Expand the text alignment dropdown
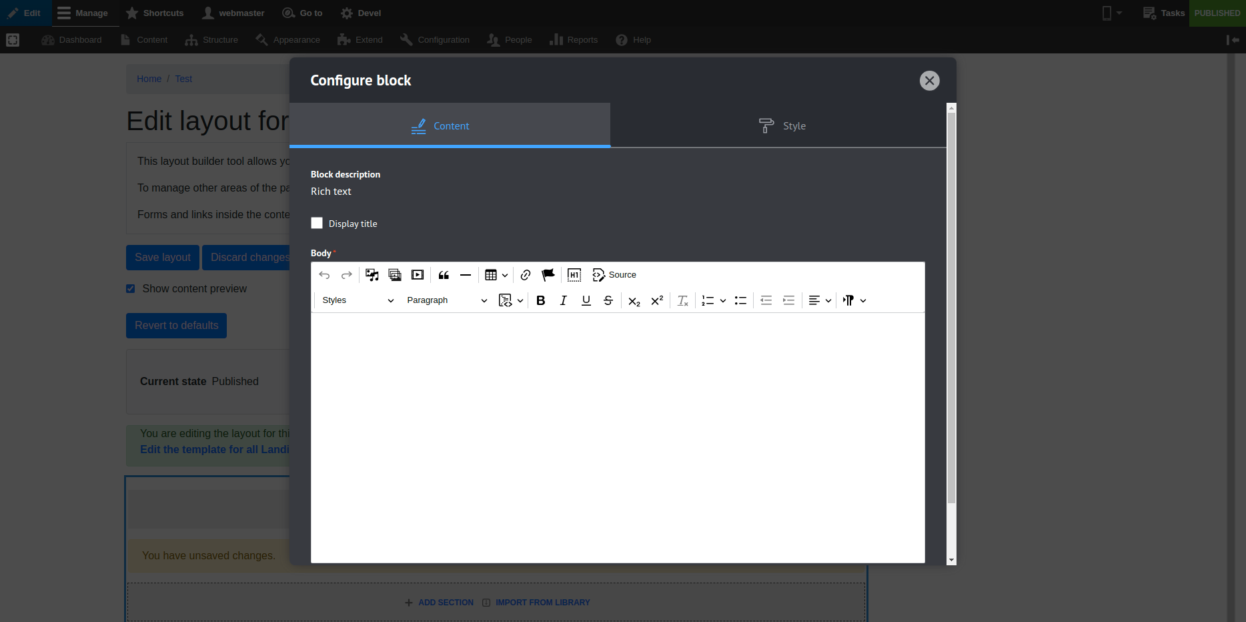Screen dimensions: 1246x622 (x=820, y=300)
